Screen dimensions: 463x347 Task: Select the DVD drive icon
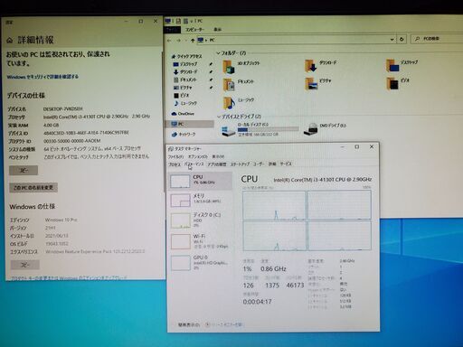click(x=311, y=129)
